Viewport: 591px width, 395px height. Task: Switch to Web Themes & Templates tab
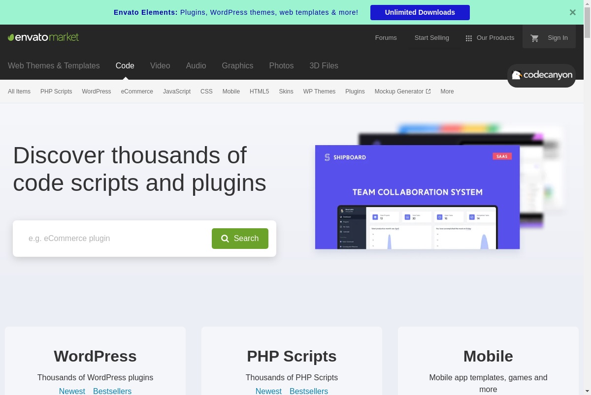click(54, 65)
